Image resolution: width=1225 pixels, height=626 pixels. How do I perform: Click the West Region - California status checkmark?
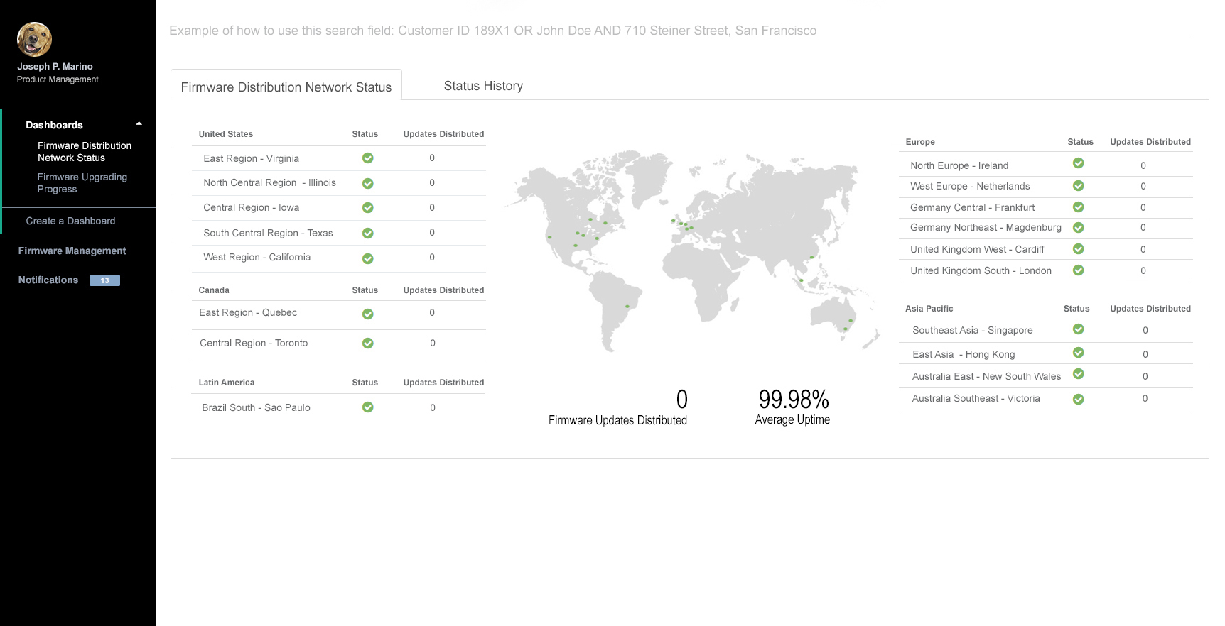tap(368, 258)
